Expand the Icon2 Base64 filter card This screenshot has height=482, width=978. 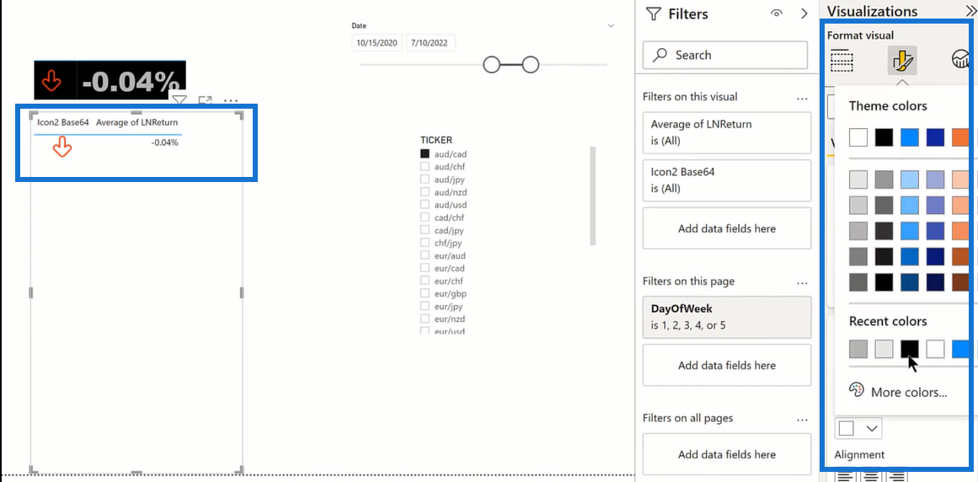pos(727,179)
